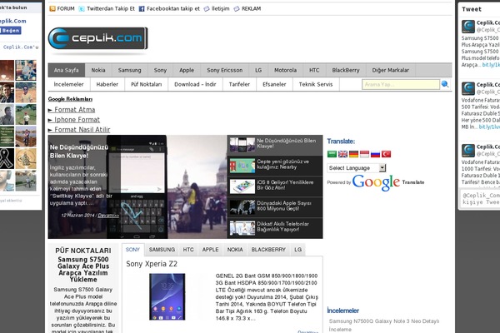
Task: Open the Püf Noktaları submenu item
Action: pyautogui.click(x=147, y=84)
